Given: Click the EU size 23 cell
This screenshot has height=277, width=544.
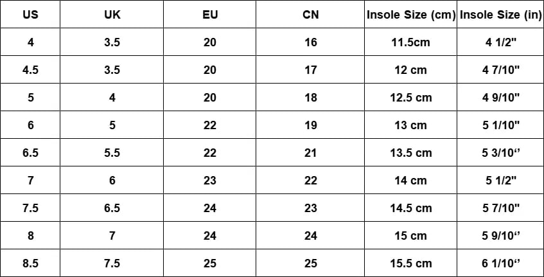Looking at the screenshot, I should (x=209, y=180).
